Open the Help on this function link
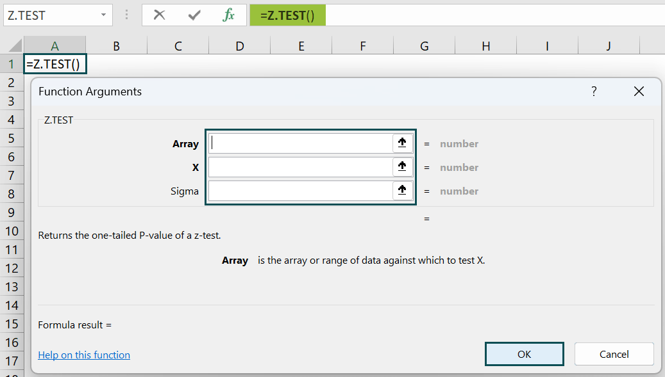 tap(83, 354)
